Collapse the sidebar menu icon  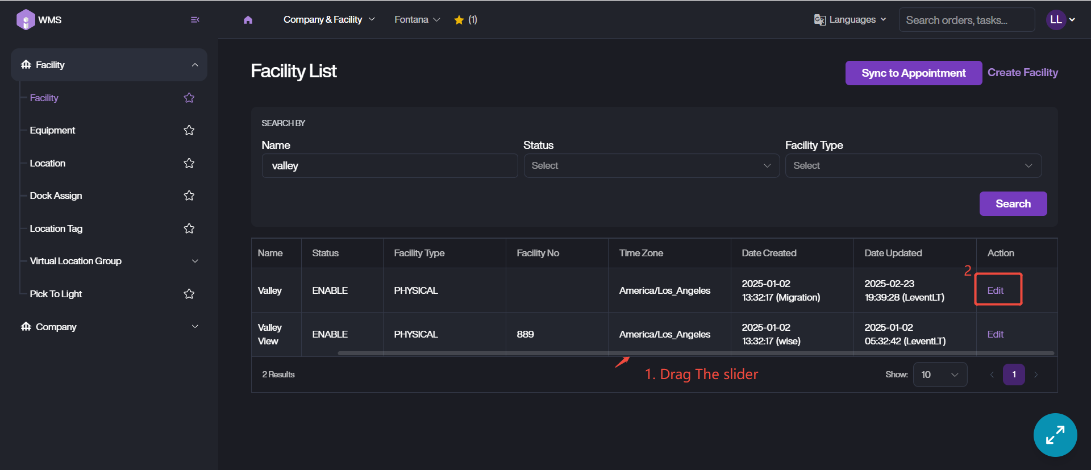click(195, 19)
